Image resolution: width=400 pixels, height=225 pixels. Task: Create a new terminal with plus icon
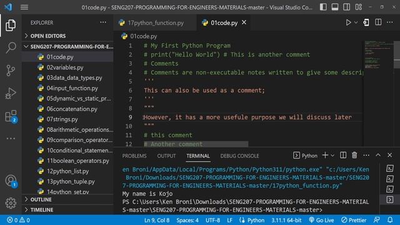325,155
